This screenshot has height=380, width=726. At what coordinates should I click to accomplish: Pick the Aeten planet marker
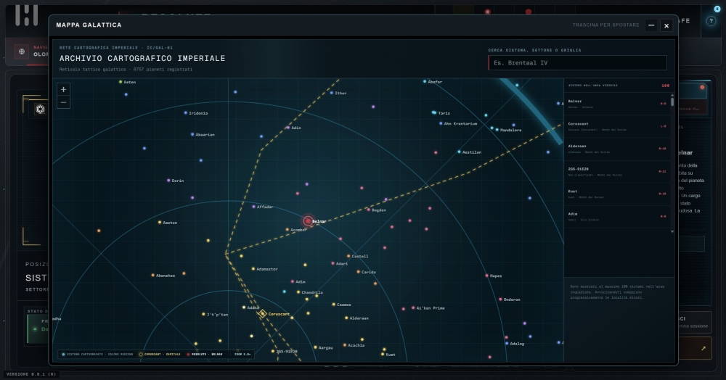(x=121, y=82)
